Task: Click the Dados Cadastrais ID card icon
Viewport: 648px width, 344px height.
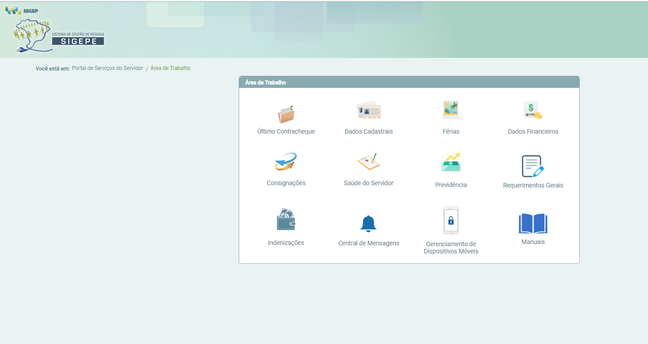Action: click(368, 110)
